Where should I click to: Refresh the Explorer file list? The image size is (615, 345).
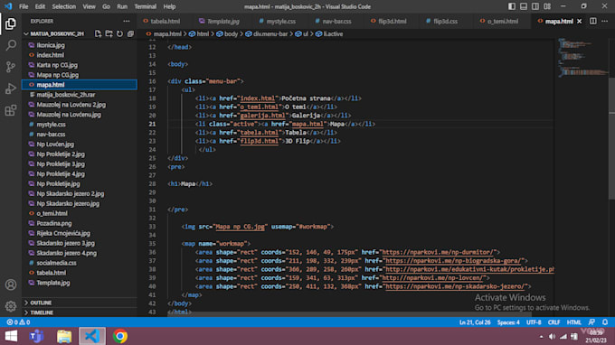tap(119, 33)
